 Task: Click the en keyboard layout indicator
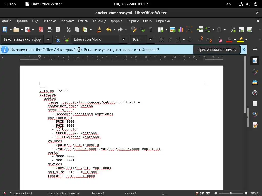pyautogui.click(x=228, y=4)
